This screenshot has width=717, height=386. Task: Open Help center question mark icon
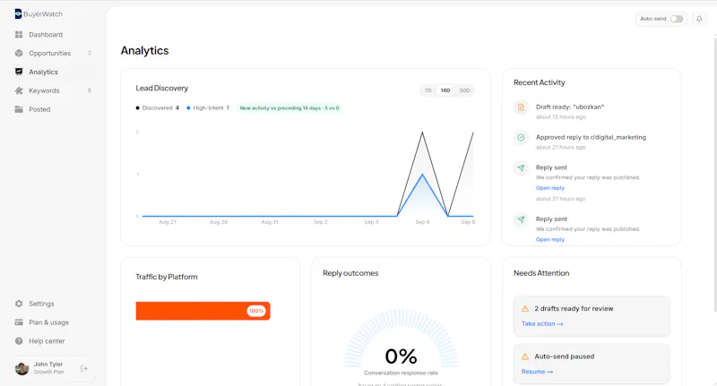pyautogui.click(x=19, y=341)
